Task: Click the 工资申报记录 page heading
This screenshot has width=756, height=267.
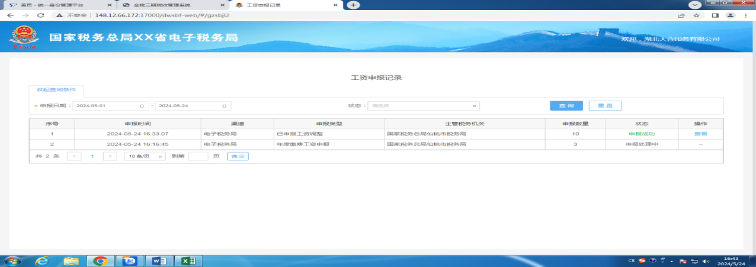Action: [x=377, y=78]
